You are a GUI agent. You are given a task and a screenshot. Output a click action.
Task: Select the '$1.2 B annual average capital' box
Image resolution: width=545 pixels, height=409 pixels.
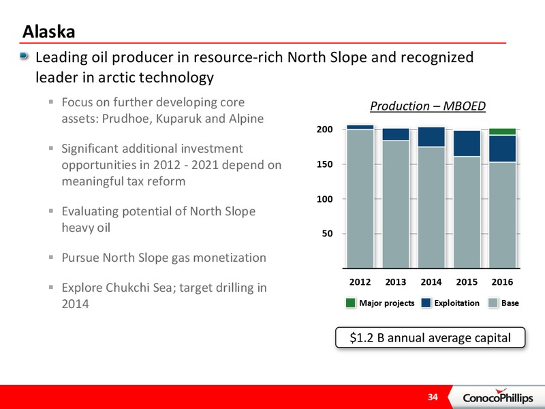pos(430,337)
